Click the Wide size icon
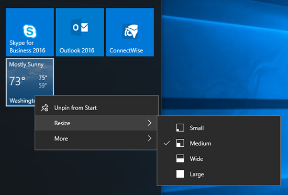Image resolution: width=288 pixels, height=195 pixels. 180,159
